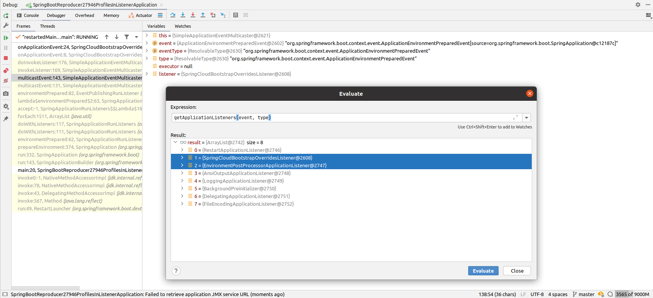Select frame multicastEvent:143
The height and width of the screenshot is (298, 653).
click(77, 78)
